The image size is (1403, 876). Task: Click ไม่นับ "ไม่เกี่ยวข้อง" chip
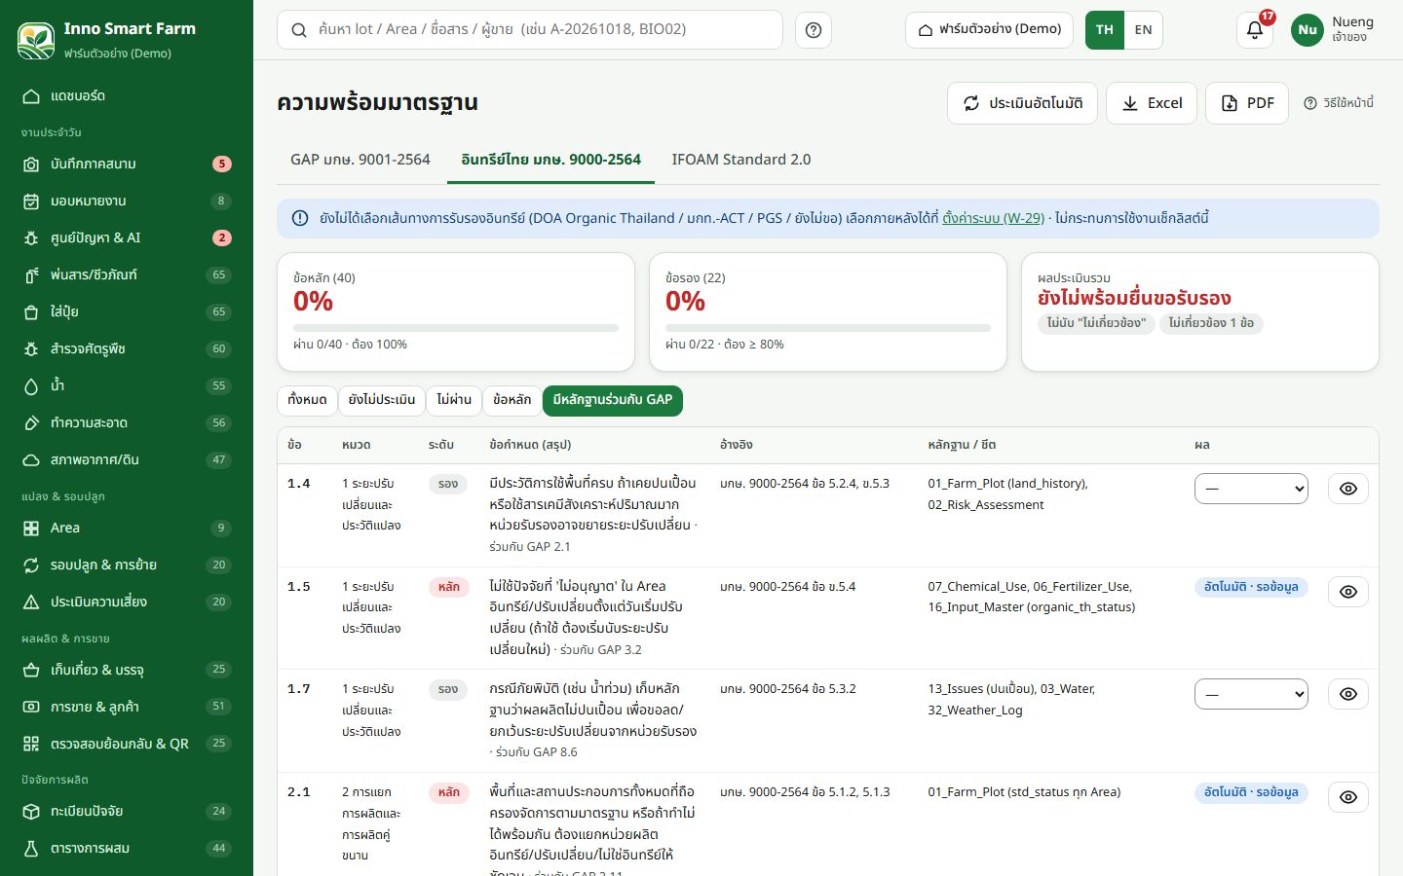click(x=1096, y=323)
